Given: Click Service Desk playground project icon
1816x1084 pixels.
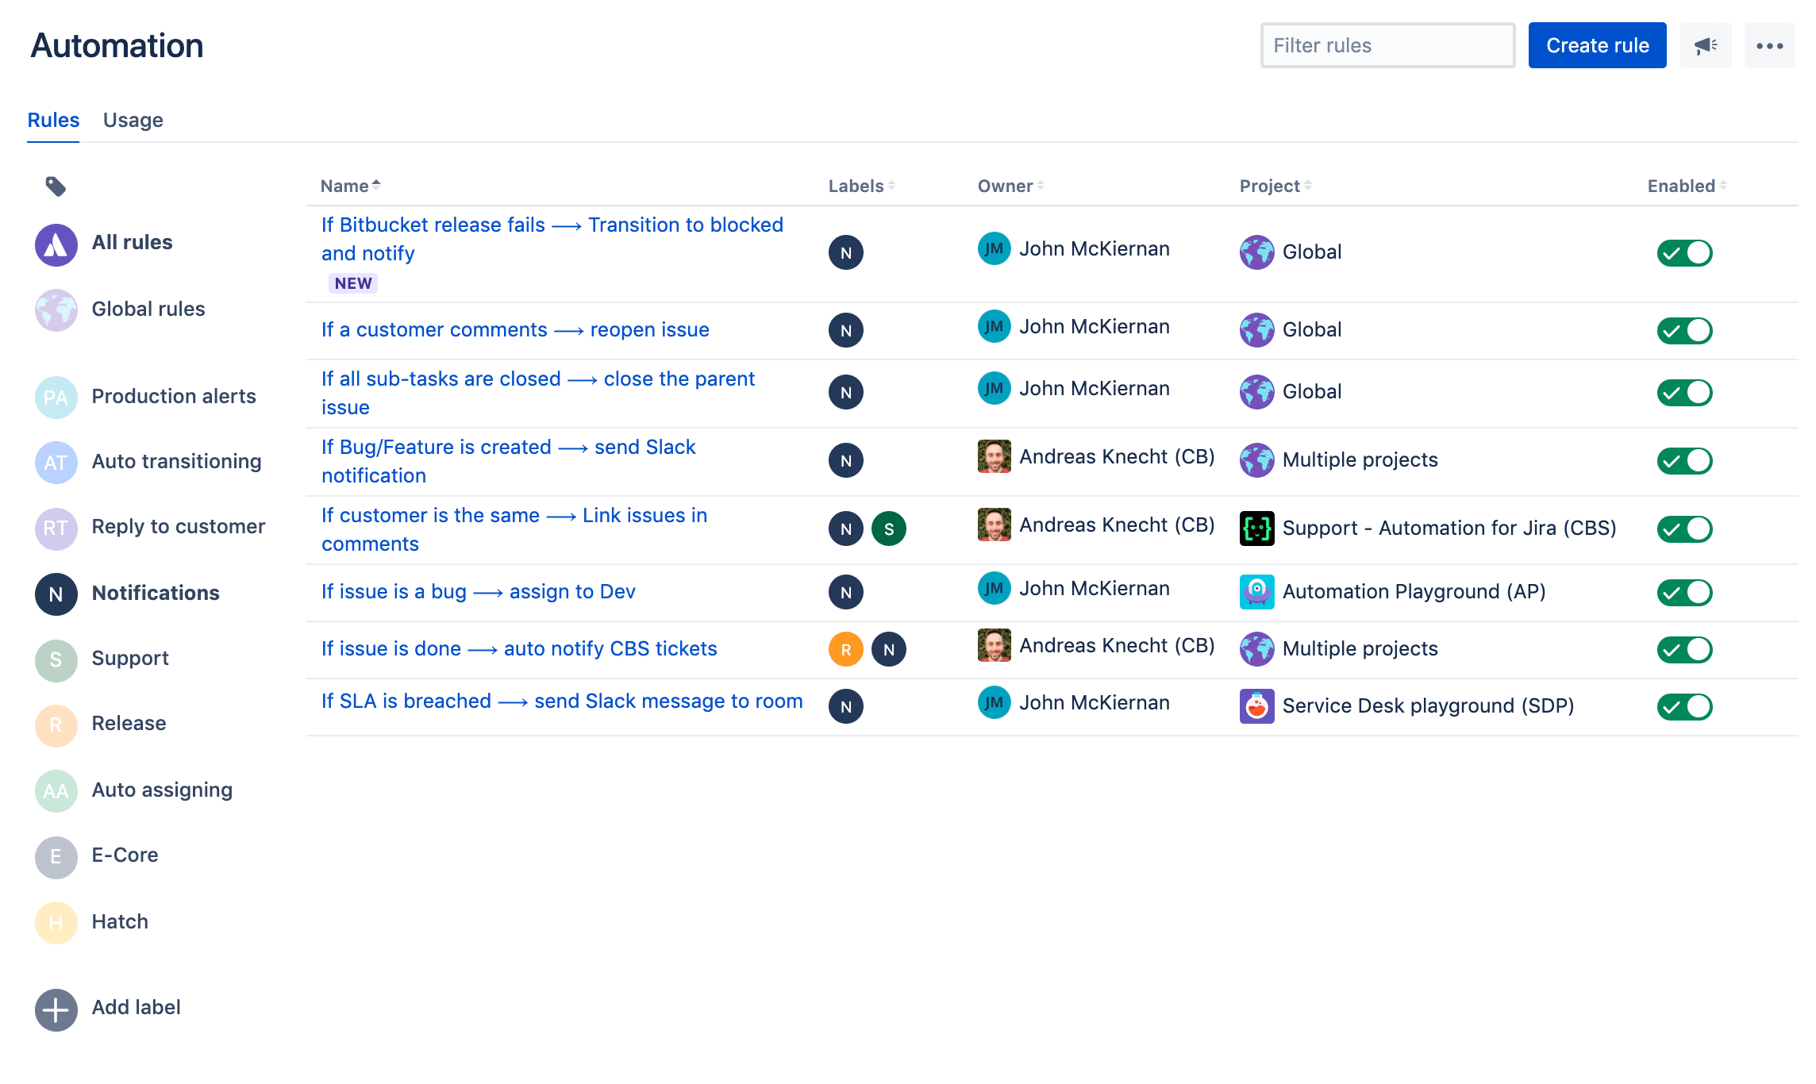Looking at the screenshot, I should [1256, 706].
